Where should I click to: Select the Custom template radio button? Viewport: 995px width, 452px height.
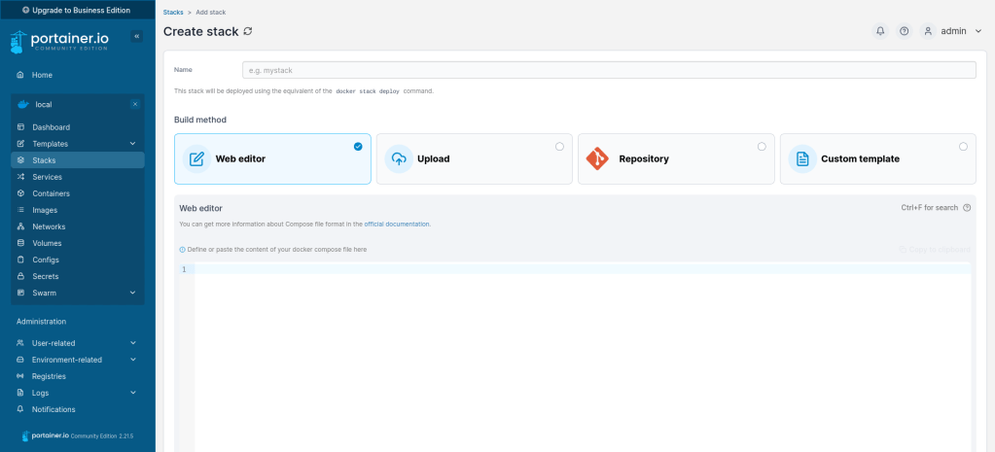point(963,147)
